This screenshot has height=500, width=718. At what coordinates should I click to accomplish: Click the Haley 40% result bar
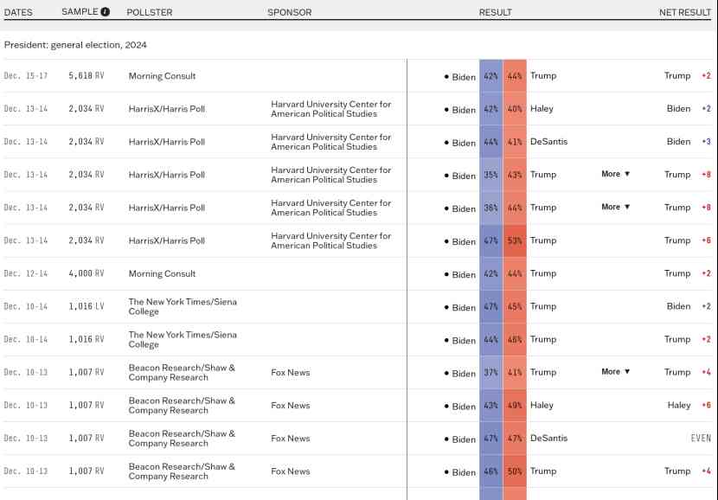515,109
